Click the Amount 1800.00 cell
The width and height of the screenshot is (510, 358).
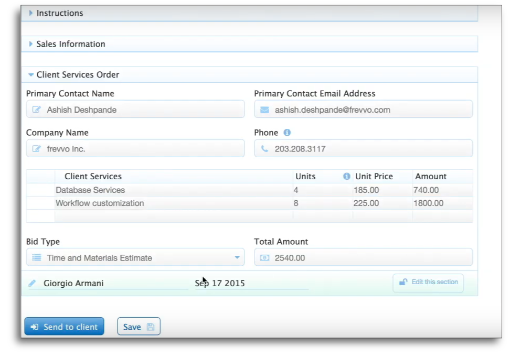click(442, 203)
